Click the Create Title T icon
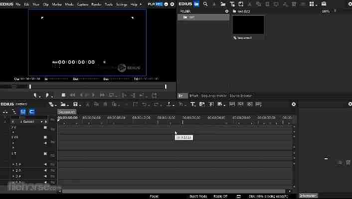Image resolution: width=352 pixels, height=199 pixels. pyautogui.click(x=193, y=104)
